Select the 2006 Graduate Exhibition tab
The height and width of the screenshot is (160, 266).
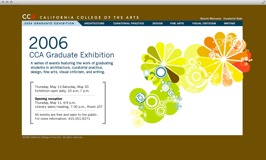click(x=49, y=24)
